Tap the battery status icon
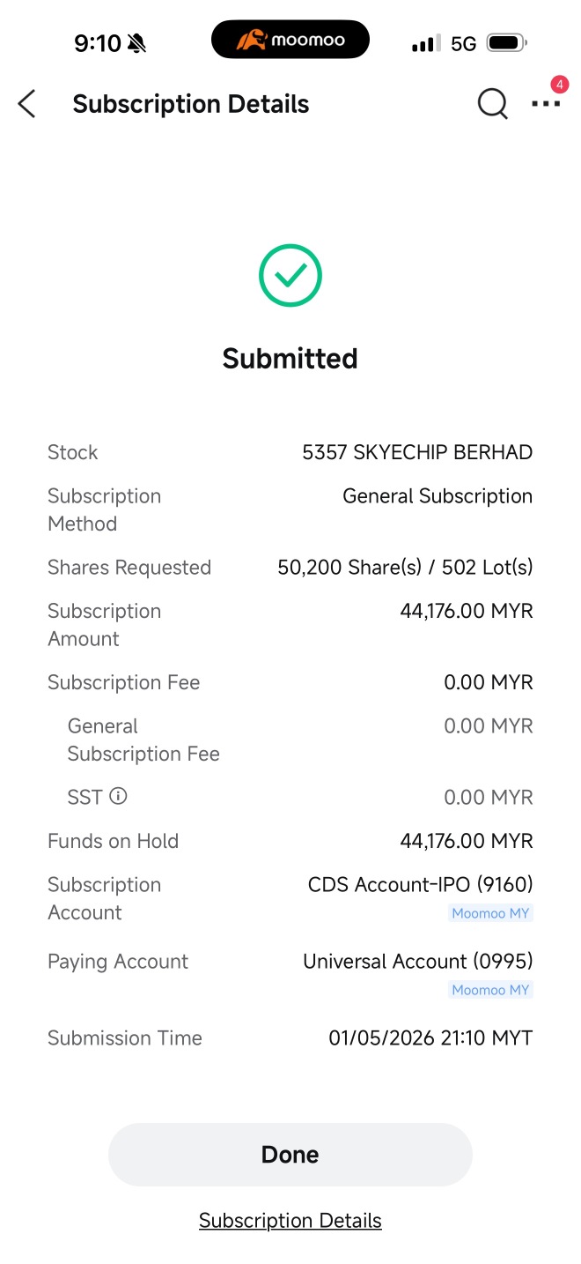This screenshot has height=1264, width=581. tap(506, 42)
